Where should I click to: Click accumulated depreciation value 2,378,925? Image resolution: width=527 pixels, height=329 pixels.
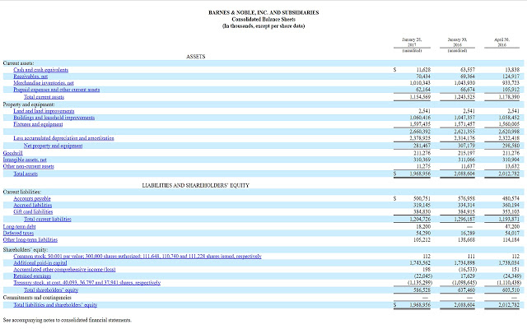(420, 138)
